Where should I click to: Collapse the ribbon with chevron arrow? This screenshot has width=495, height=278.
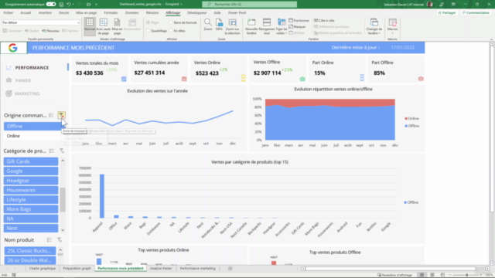491,39
